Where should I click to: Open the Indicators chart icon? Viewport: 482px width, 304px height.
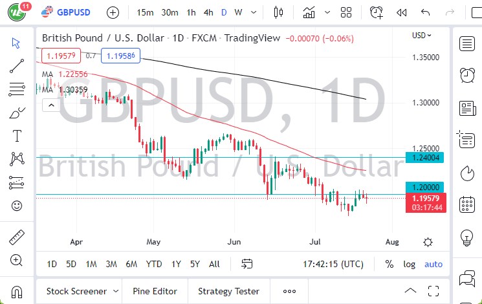(x=309, y=12)
